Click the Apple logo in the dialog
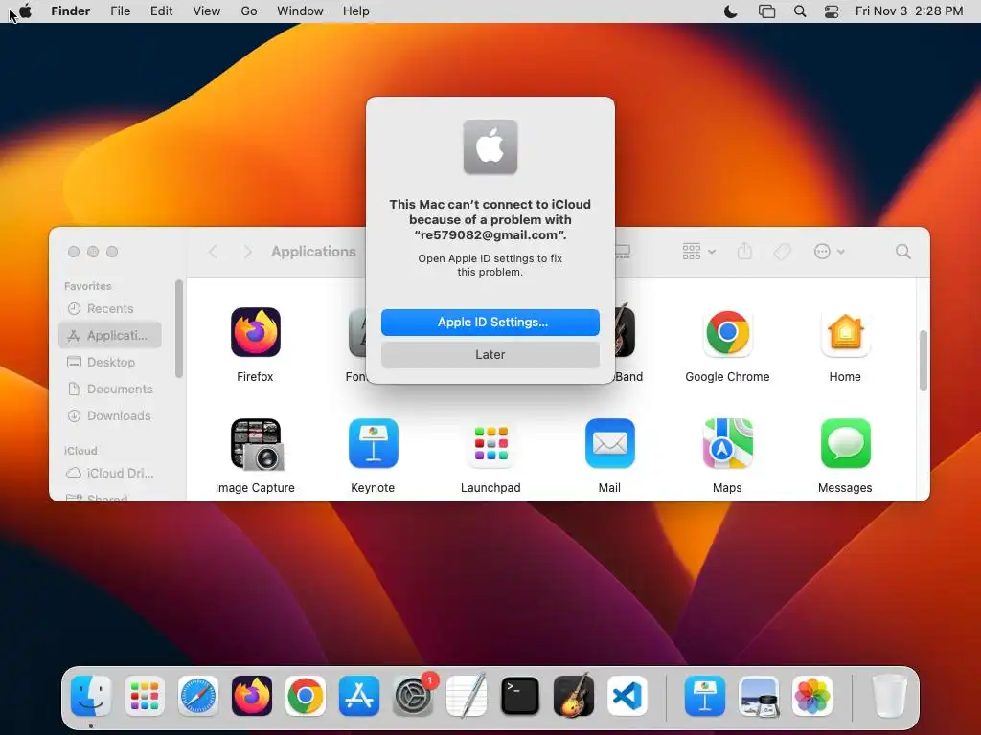The height and width of the screenshot is (735, 981). pos(490,147)
